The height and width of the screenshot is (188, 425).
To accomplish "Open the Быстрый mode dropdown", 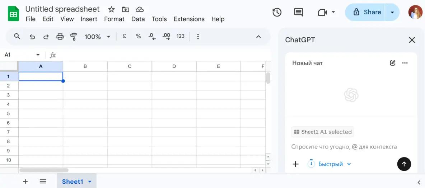I will [329, 164].
